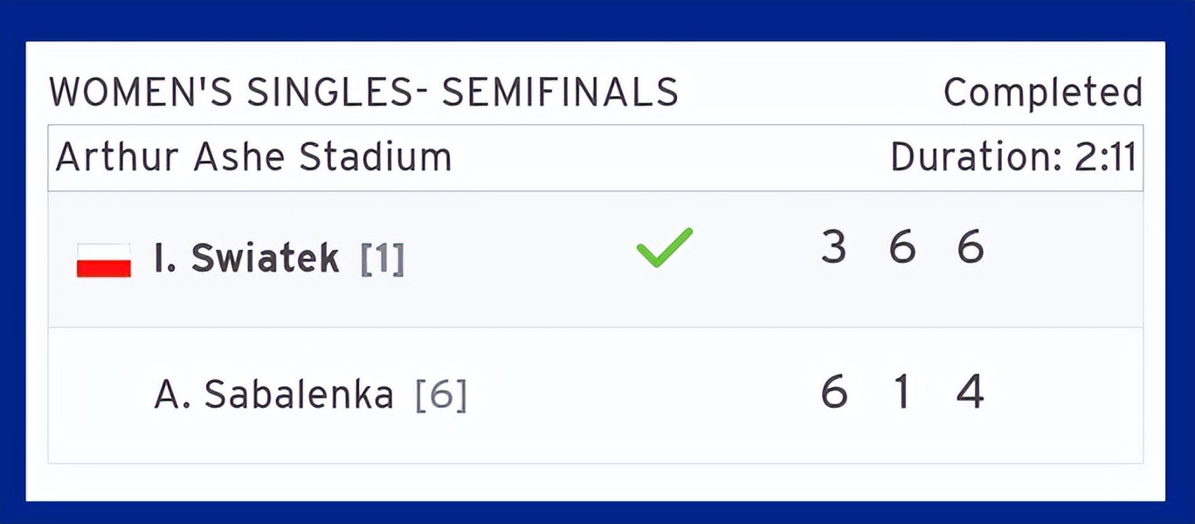
Task: Click the dark blue border frame
Action: [597, 19]
